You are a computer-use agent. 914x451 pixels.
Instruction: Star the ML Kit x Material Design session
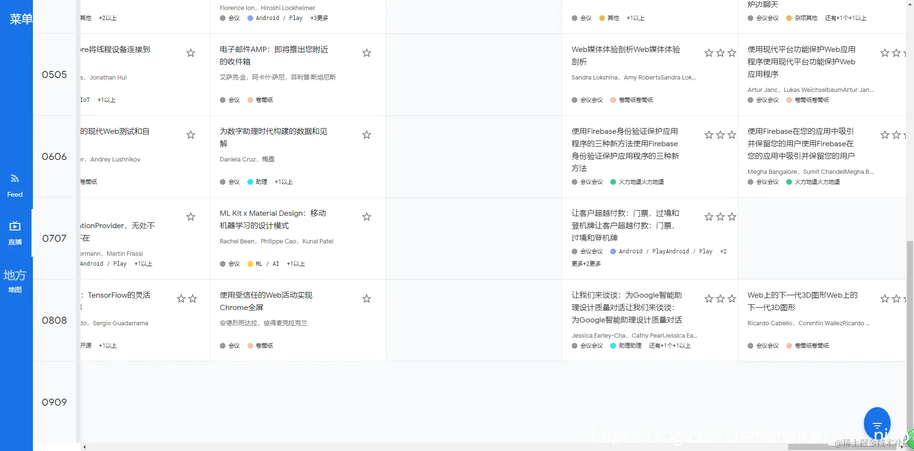pyautogui.click(x=367, y=217)
